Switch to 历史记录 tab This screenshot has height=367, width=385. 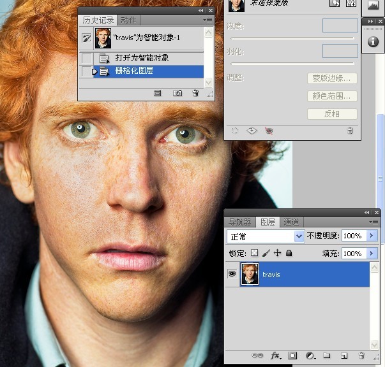(98, 20)
